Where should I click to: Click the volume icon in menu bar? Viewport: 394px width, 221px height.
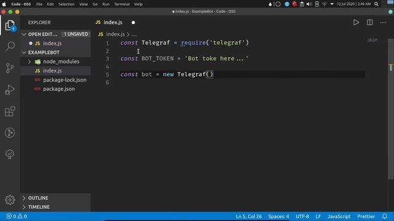[309, 4]
